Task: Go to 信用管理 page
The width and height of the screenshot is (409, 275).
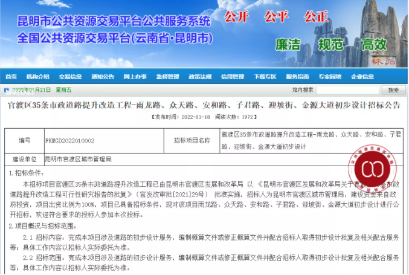Action: point(233,77)
